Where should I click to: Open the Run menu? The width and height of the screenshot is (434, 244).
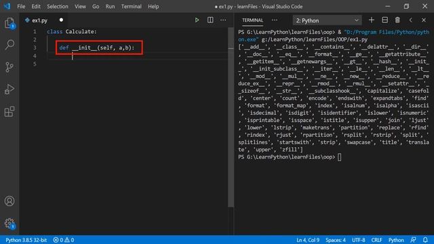pos(110,6)
